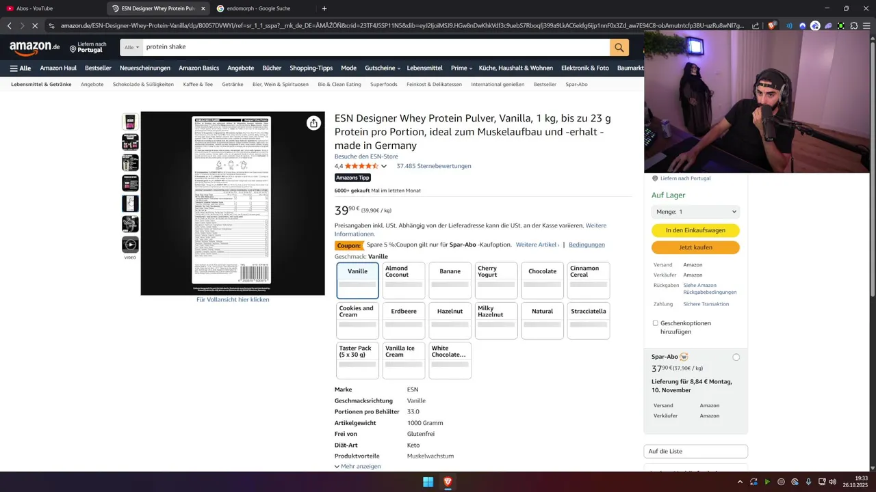Play the product VIDEO thumbnail
This screenshot has height=492, width=876.
click(x=130, y=245)
